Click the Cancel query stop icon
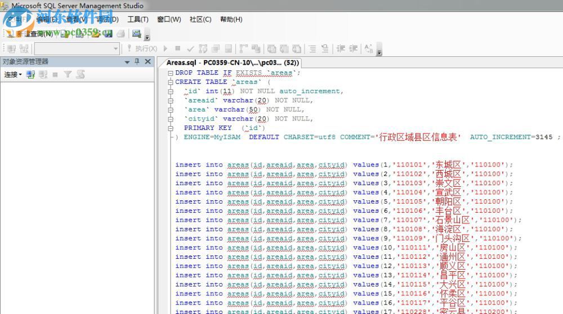Screen dimensions: 563x314 [x=178, y=48]
